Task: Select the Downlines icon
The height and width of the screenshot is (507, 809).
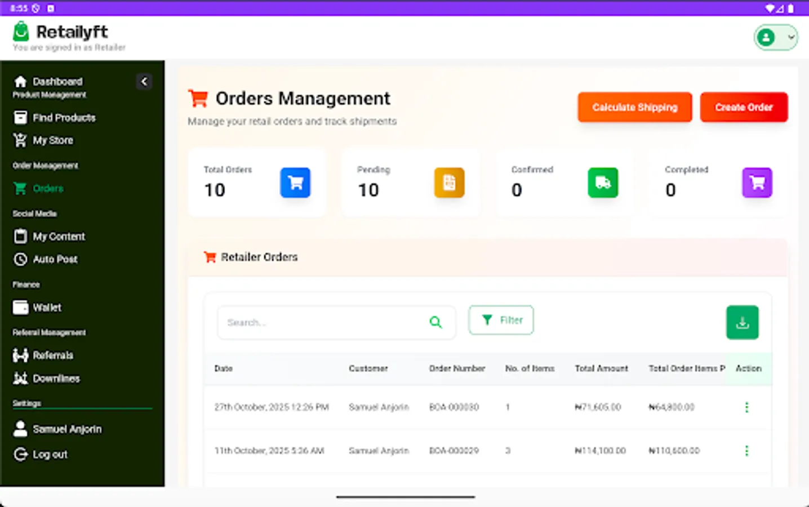Action: [20, 378]
